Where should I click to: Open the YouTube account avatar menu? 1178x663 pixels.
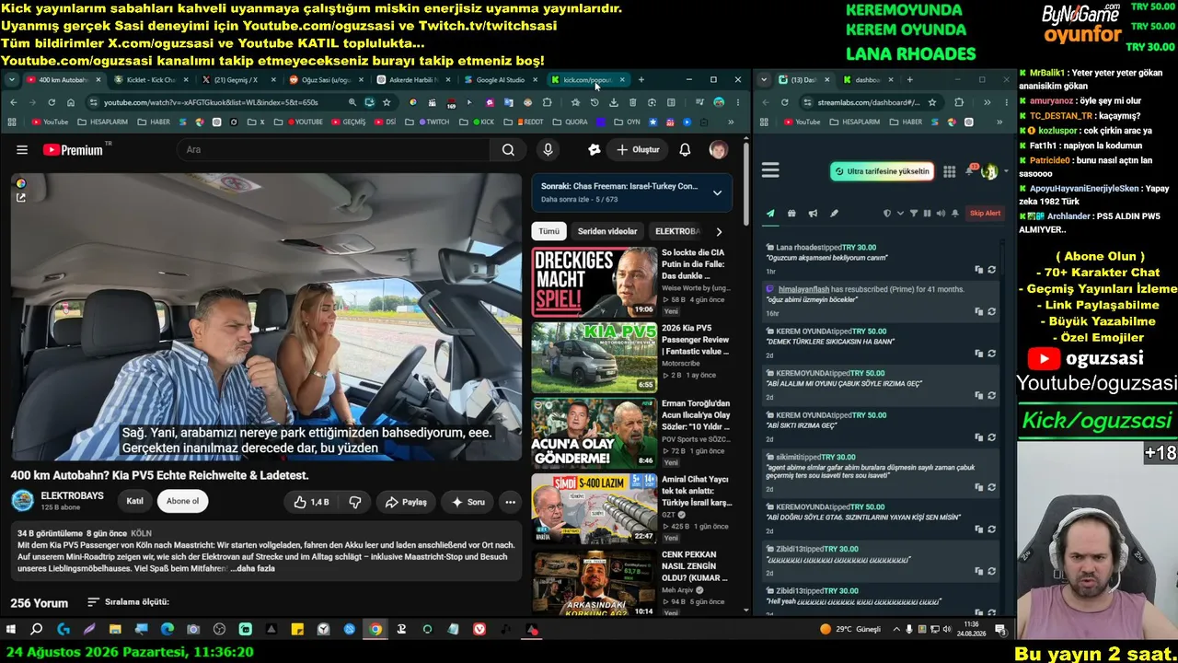tap(719, 150)
